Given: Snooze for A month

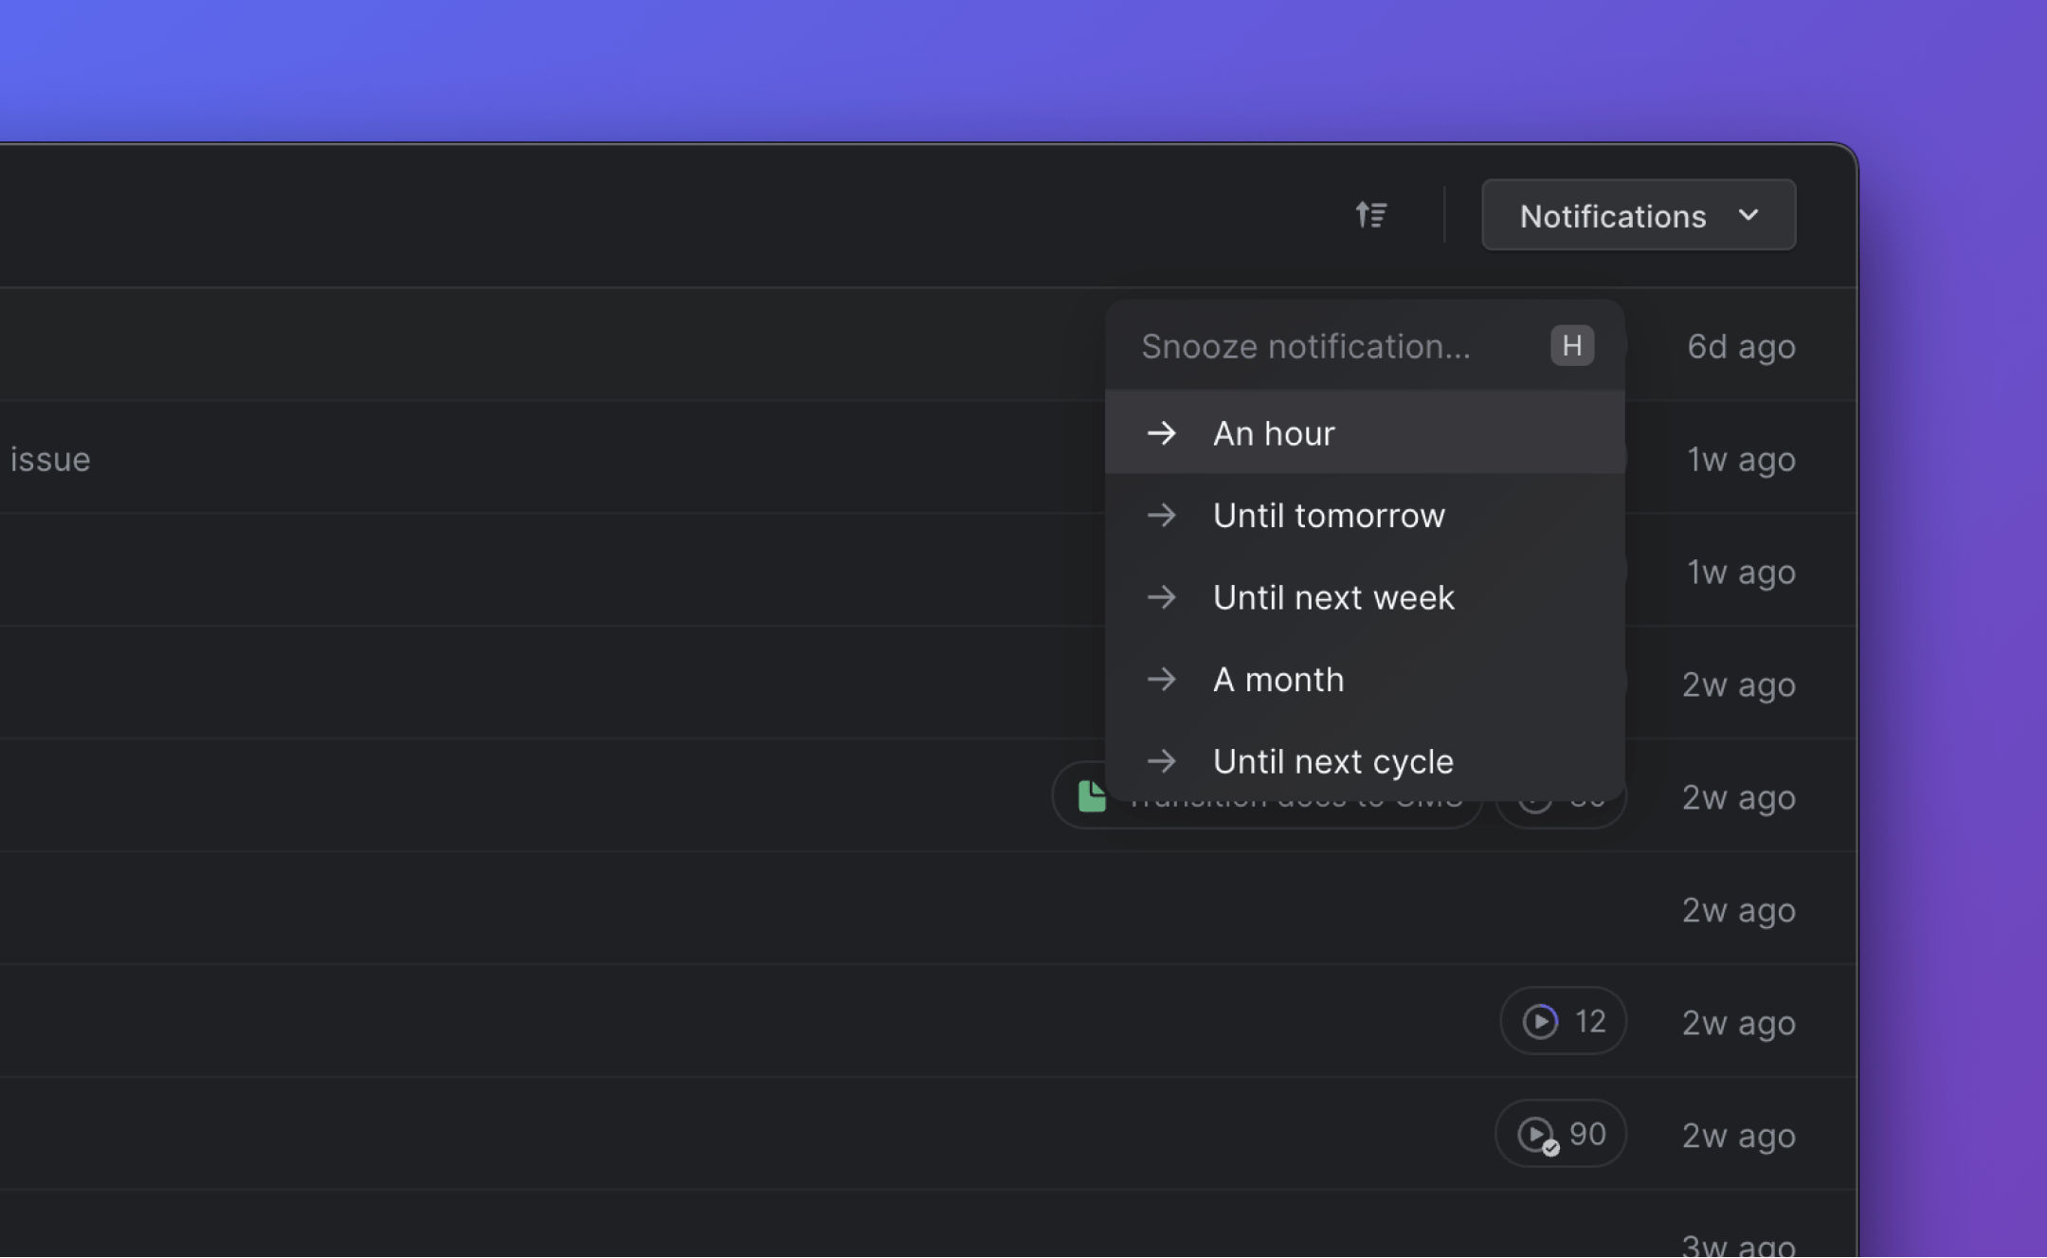Looking at the screenshot, I should (x=1277, y=680).
